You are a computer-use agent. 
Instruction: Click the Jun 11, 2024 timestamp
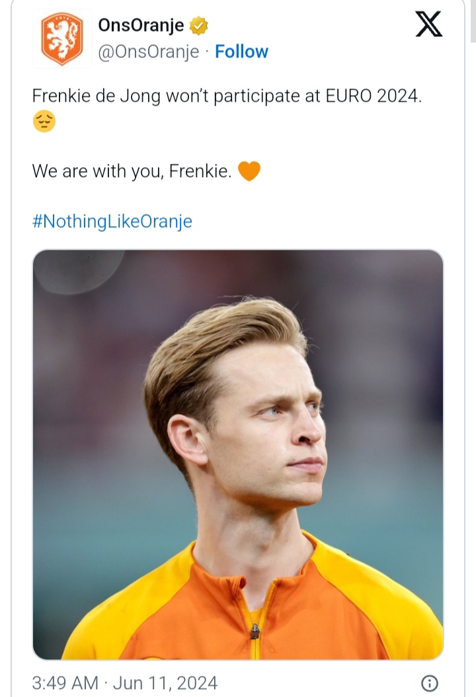[165, 682]
